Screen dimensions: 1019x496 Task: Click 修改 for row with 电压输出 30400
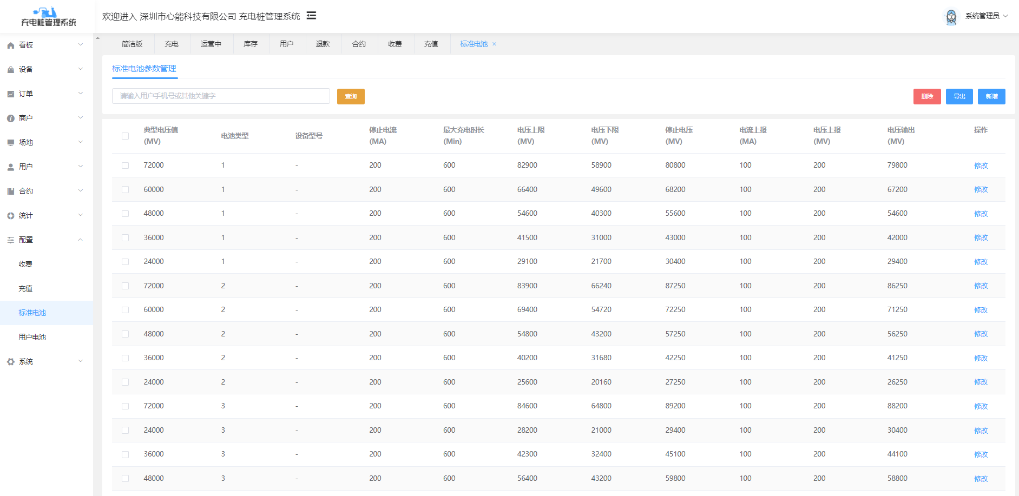(981, 431)
